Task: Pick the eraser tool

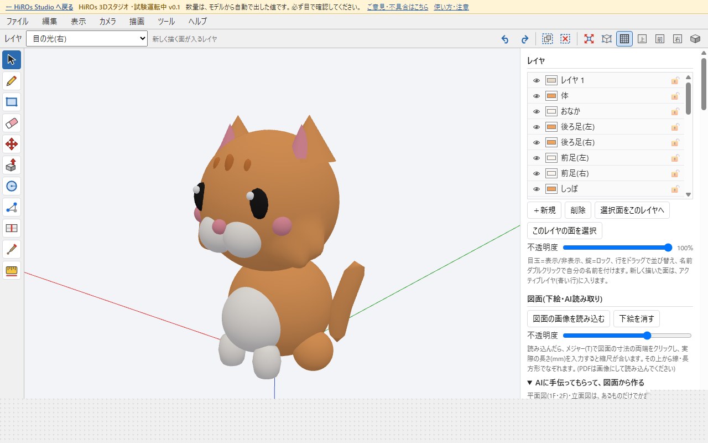Action: tap(12, 123)
